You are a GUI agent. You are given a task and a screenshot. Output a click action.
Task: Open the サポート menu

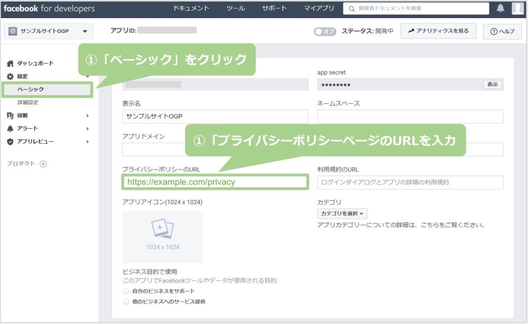click(275, 8)
